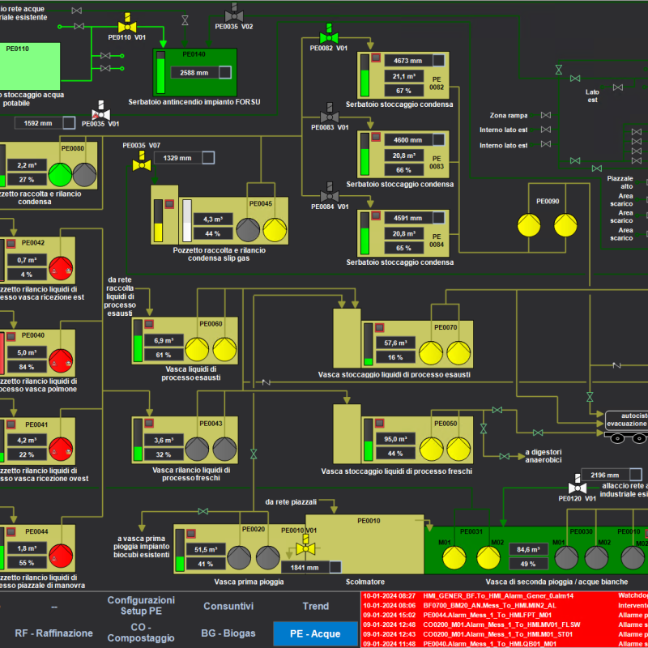The width and height of the screenshot is (648, 648).
Task: Click the yellow pump in PE0045
Action: click(x=275, y=230)
